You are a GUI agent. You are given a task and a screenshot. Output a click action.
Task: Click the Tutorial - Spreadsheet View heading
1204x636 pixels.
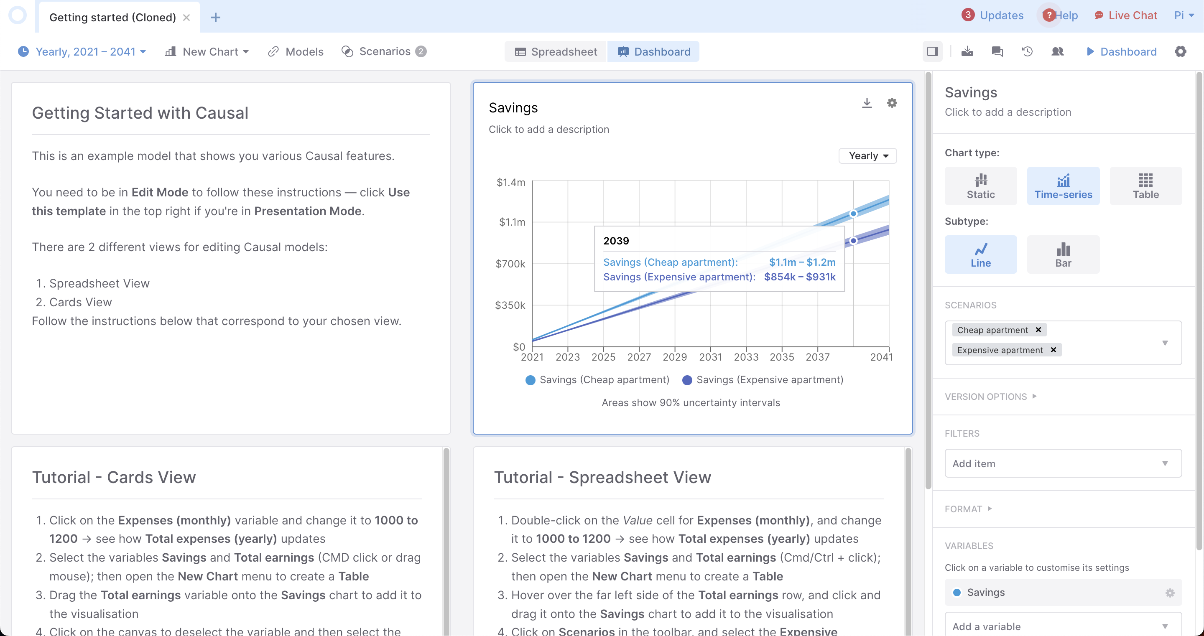pos(602,477)
